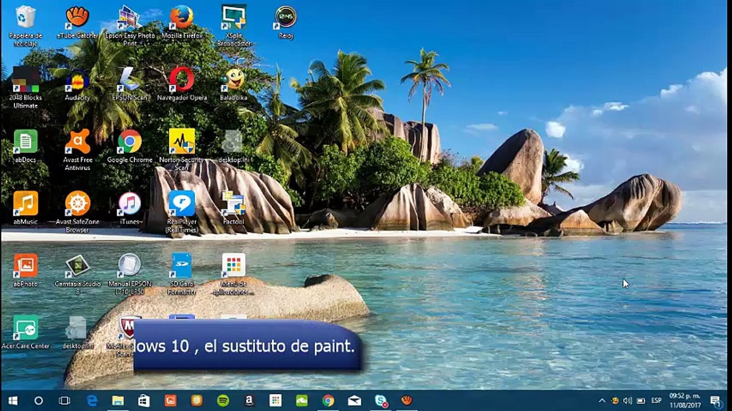The width and height of the screenshot is (732, 411).
Task: Select the EPSON Scan desktop shortcut
Action: tap(130, 84)
